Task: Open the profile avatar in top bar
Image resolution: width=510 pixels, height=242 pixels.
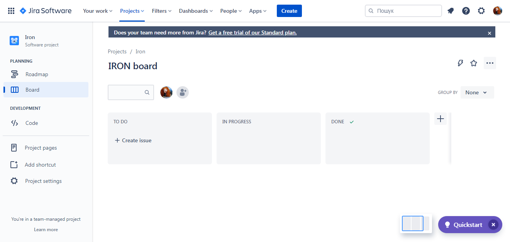Action: (x=498, y=11)
